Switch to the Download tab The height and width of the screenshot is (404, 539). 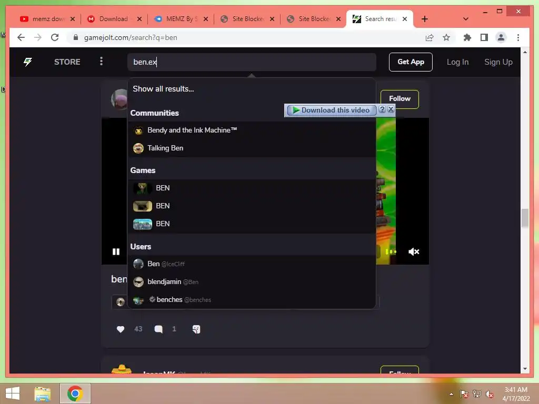point(114,19)
